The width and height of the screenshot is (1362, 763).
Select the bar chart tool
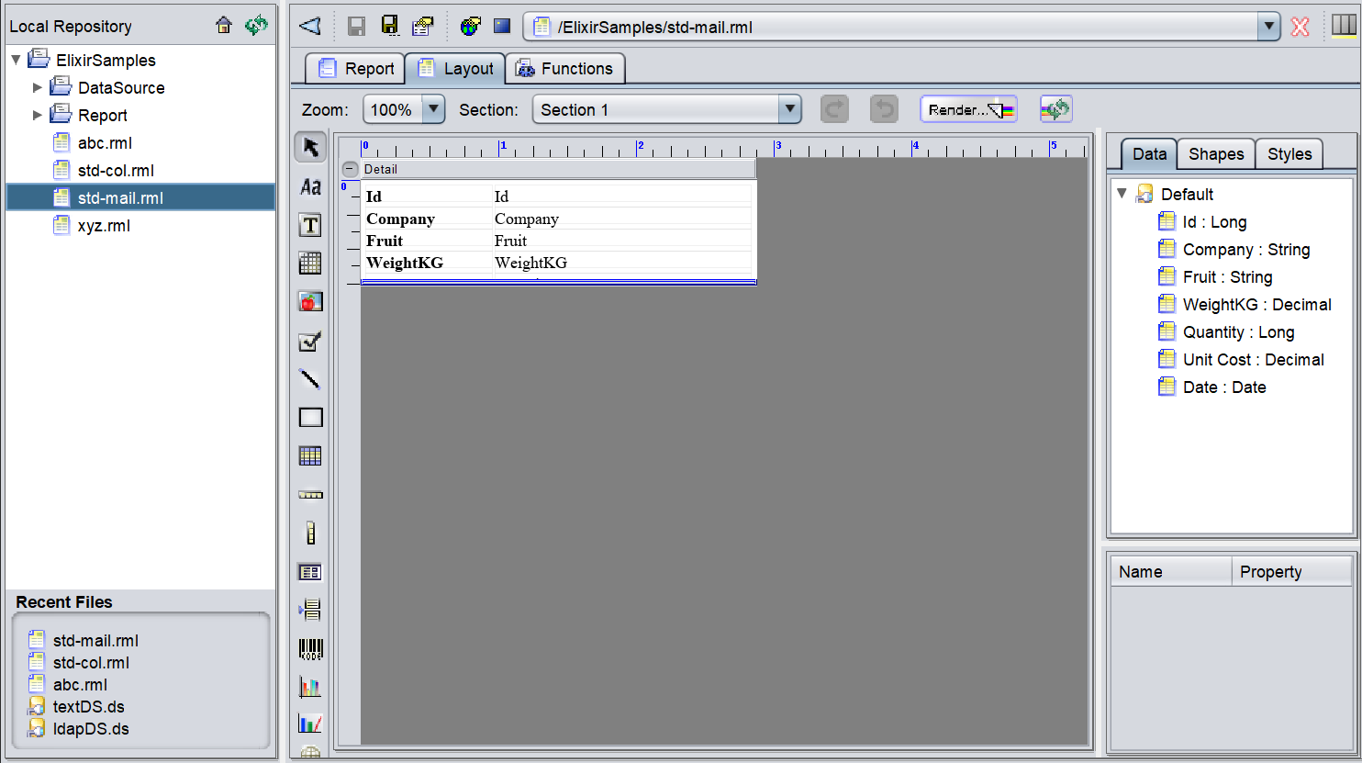point(310,687)
